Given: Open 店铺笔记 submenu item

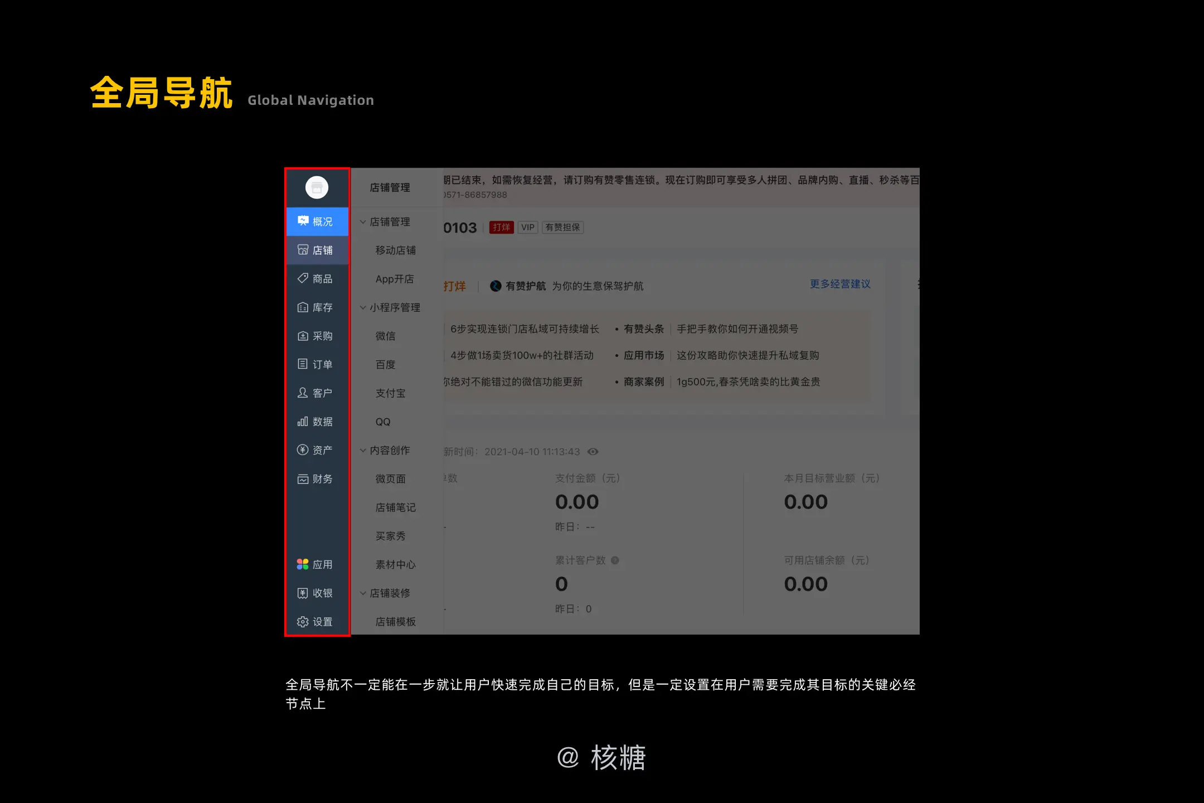Looking at the screenshot, I should pos(395,507).
